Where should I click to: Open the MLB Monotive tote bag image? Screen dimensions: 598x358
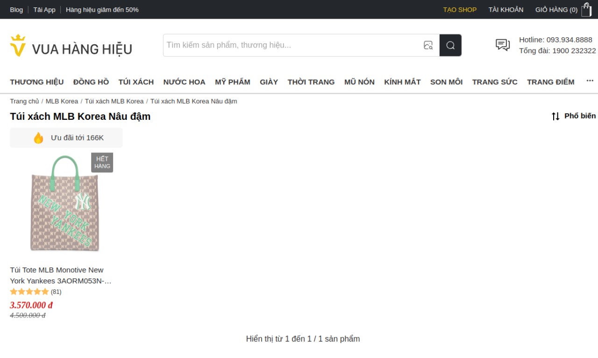(65, 203)
